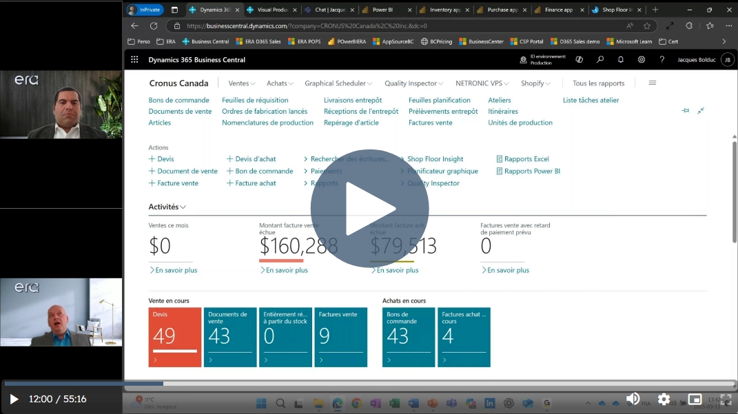
Task: Open the Factures achat 4 tile
Action: 464,337
